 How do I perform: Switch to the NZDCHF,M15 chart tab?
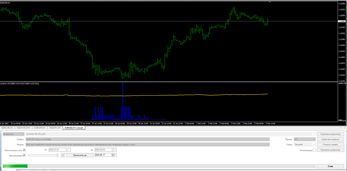(23, 128)
